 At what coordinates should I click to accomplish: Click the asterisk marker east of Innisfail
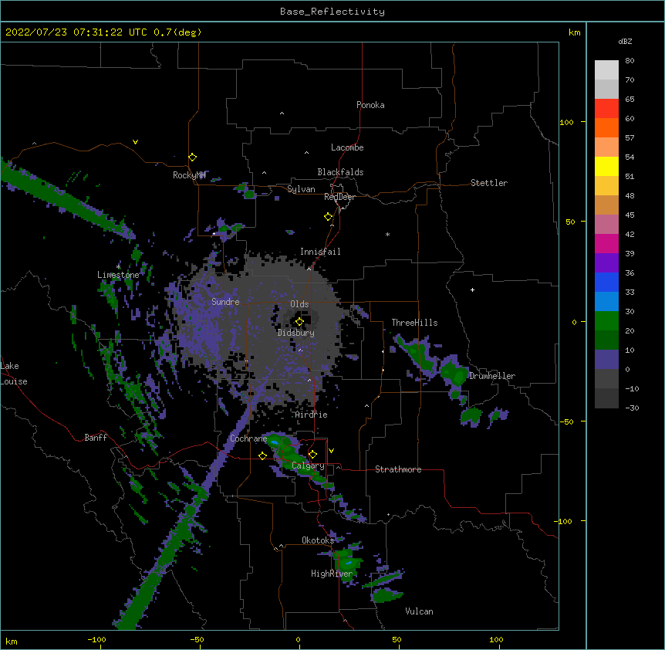(387, 234)
